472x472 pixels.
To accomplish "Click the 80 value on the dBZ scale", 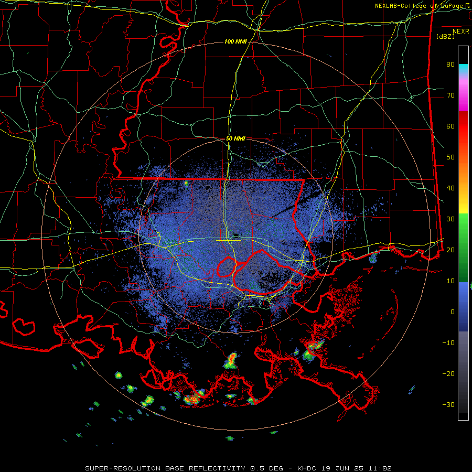I will point(450,64).
